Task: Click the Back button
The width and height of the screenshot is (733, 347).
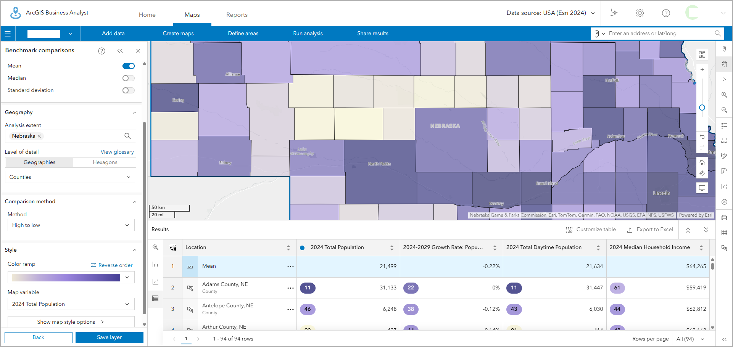Action: pyautogui.click(x=39, y=337)
